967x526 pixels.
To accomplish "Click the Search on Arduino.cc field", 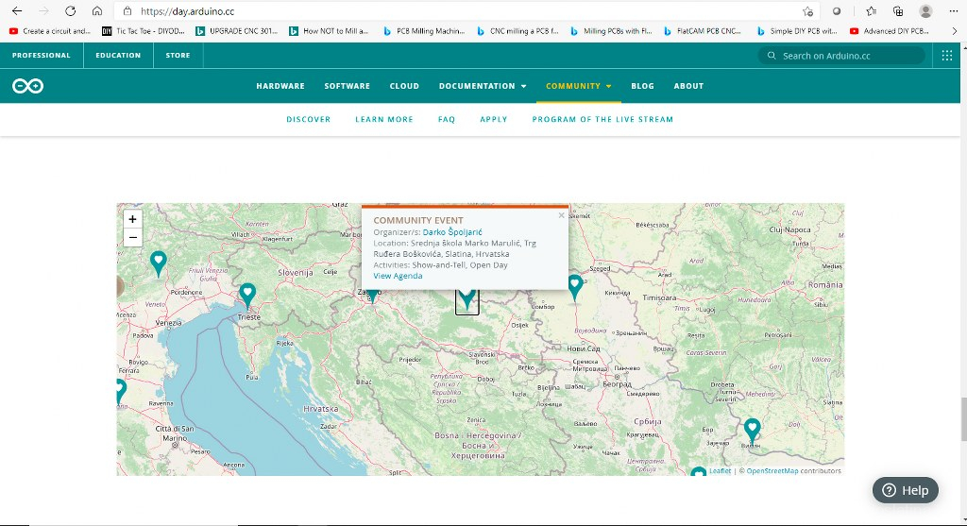I will 841,56.
